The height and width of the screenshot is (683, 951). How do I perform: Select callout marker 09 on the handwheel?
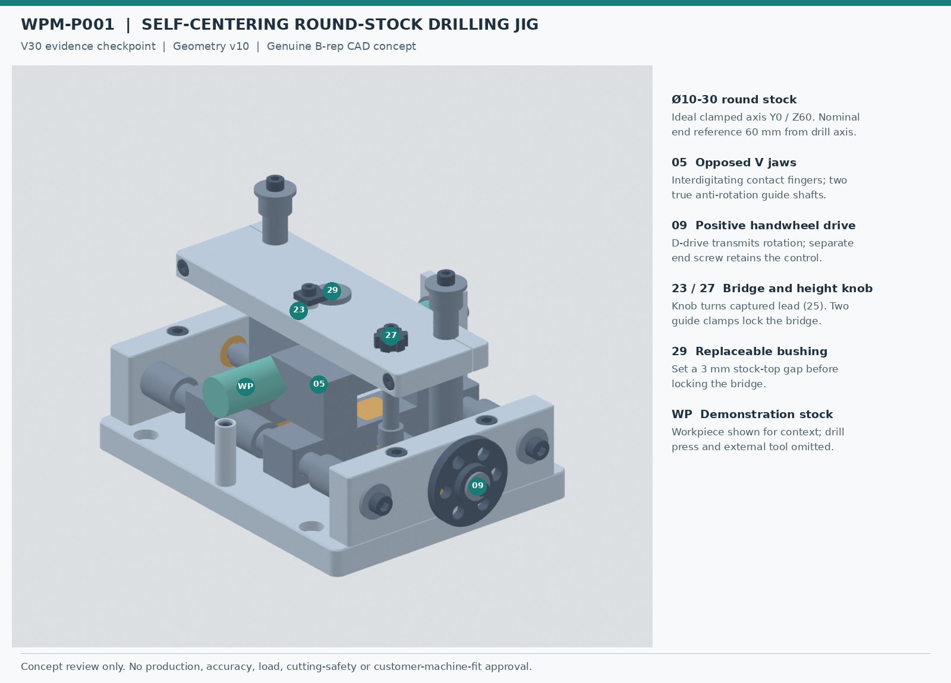point(478,486)
